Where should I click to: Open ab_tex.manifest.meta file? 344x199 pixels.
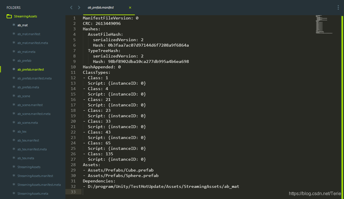[32, 149]
